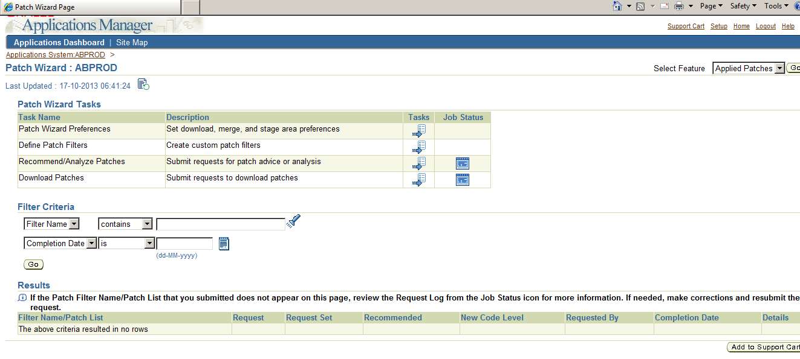
Task: Open the calendar picker for Completion Date
Action: [x=224, y=243]
